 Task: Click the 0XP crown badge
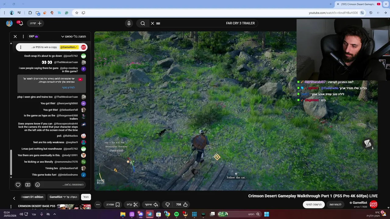click(x=34, y=36)
